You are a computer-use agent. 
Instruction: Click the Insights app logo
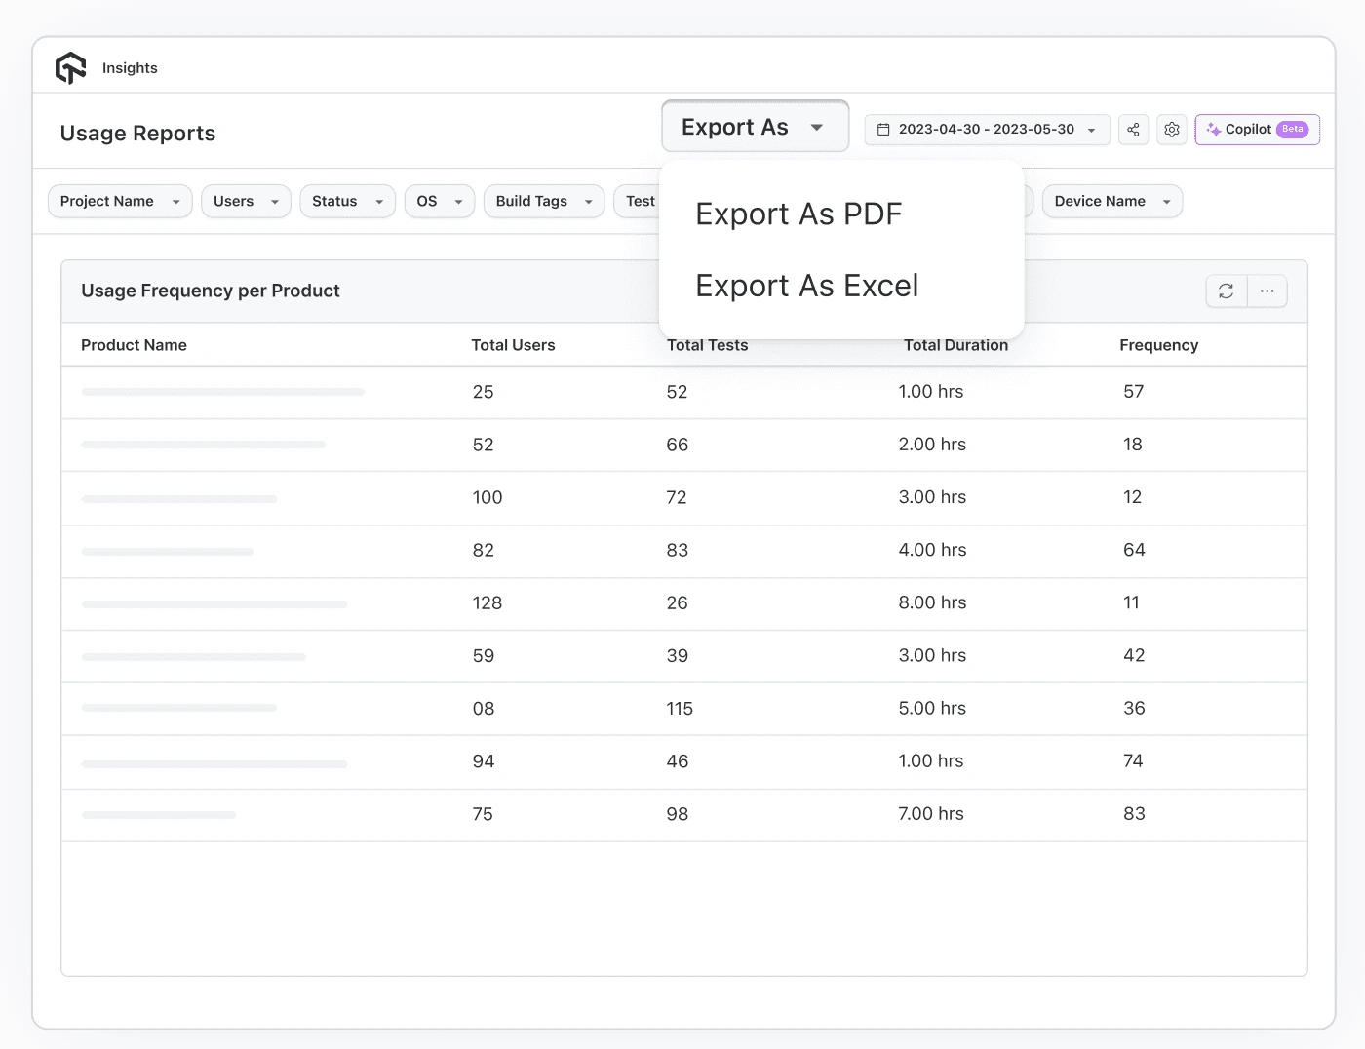(x=71, y=67)
